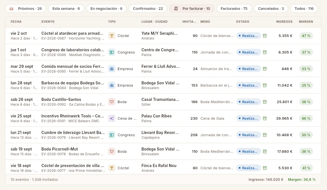The image size is (327, 190).
Task: Open event Boda Picornell–Mut
Action: [60, 149]
